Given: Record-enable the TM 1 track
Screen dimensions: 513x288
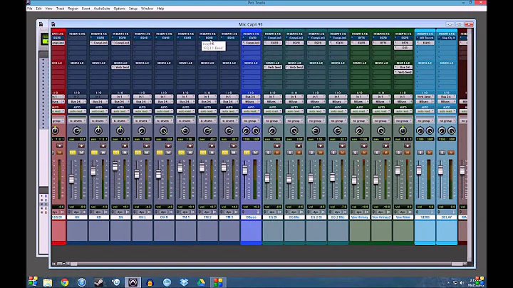Looking at the screenshot, I should tap(190, 145).
